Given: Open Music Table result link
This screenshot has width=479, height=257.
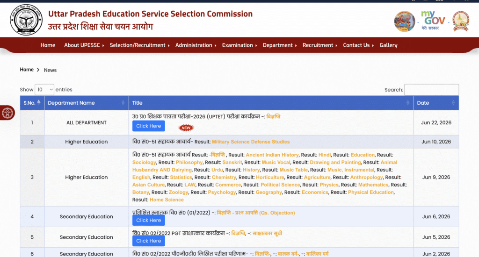Looking at the screenshot, I should click(x=294, y=170).
